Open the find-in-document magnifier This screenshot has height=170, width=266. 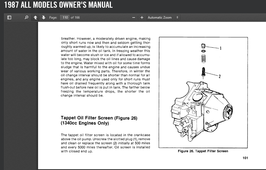click(26, 18)
